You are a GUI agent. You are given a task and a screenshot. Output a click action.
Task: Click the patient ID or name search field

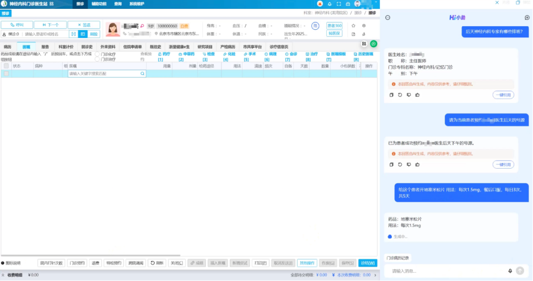(x=44, y=34)
